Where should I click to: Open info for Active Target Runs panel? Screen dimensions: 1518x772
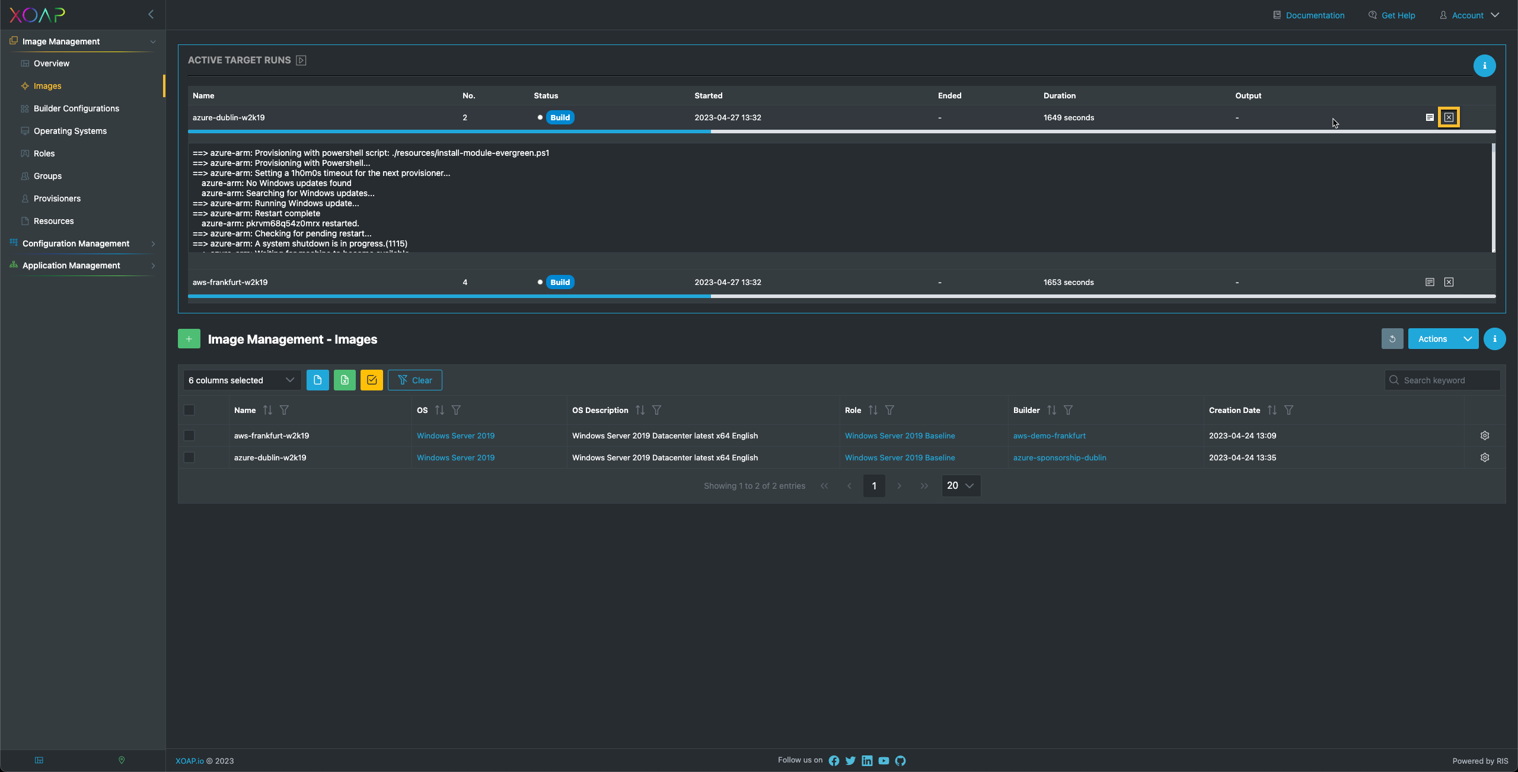[1484, 66]
